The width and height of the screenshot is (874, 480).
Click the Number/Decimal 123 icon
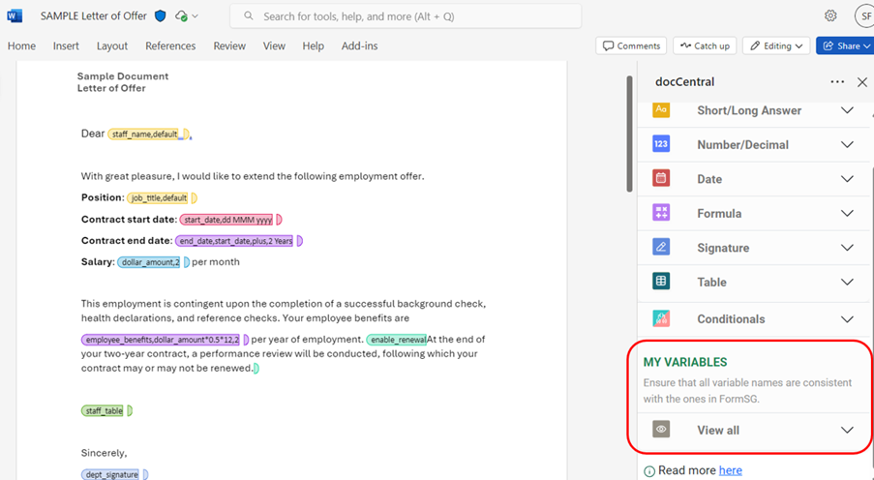(661, 144)
